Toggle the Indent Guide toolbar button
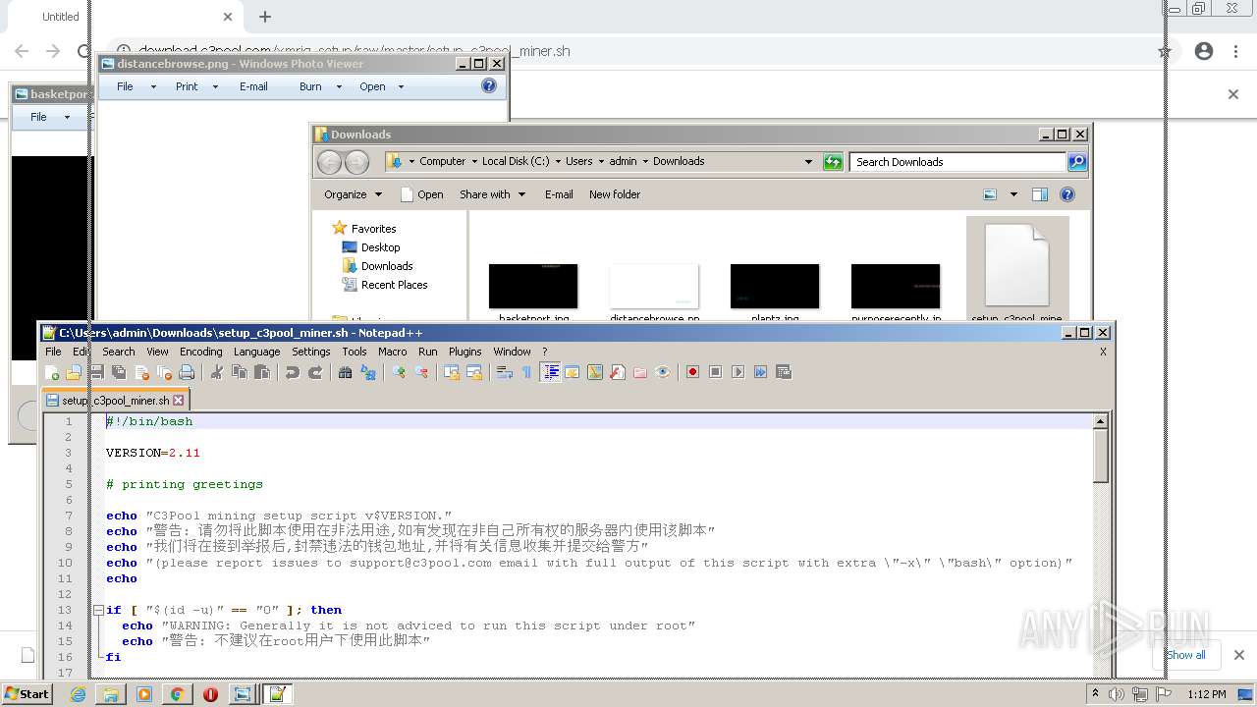1257x707 pixels. click(x=550, y=372)
